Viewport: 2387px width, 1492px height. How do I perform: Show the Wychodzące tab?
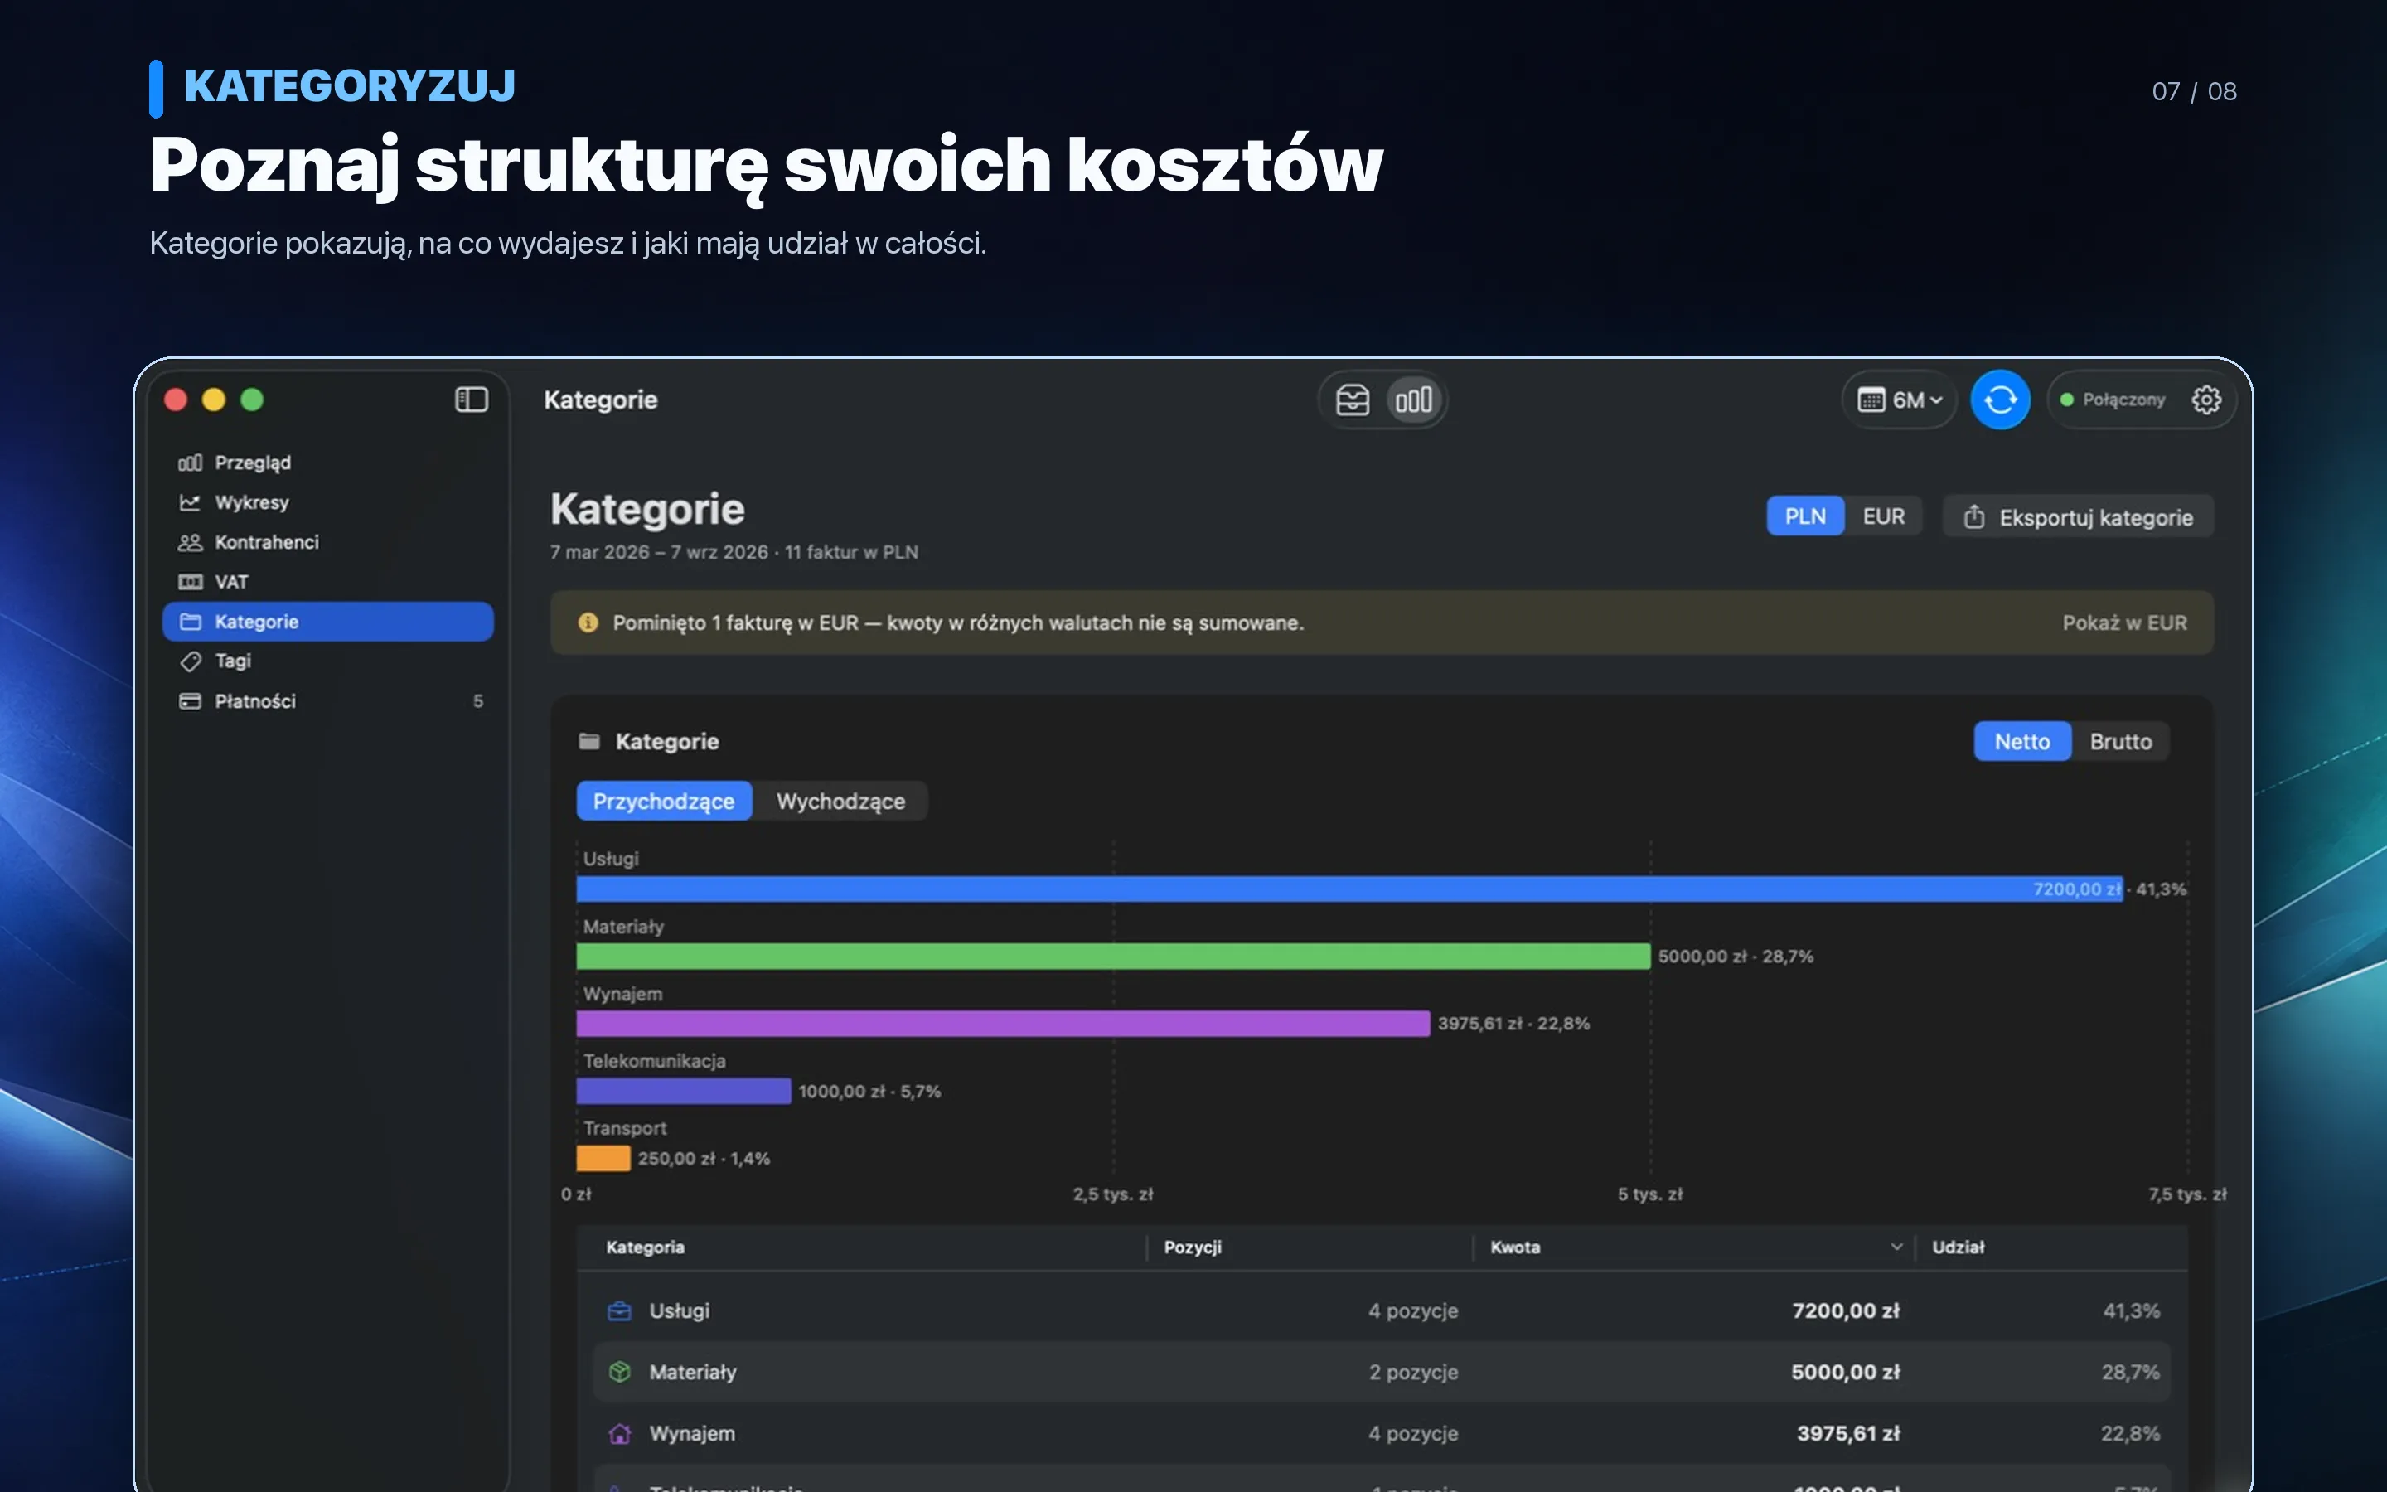point(840,802)
